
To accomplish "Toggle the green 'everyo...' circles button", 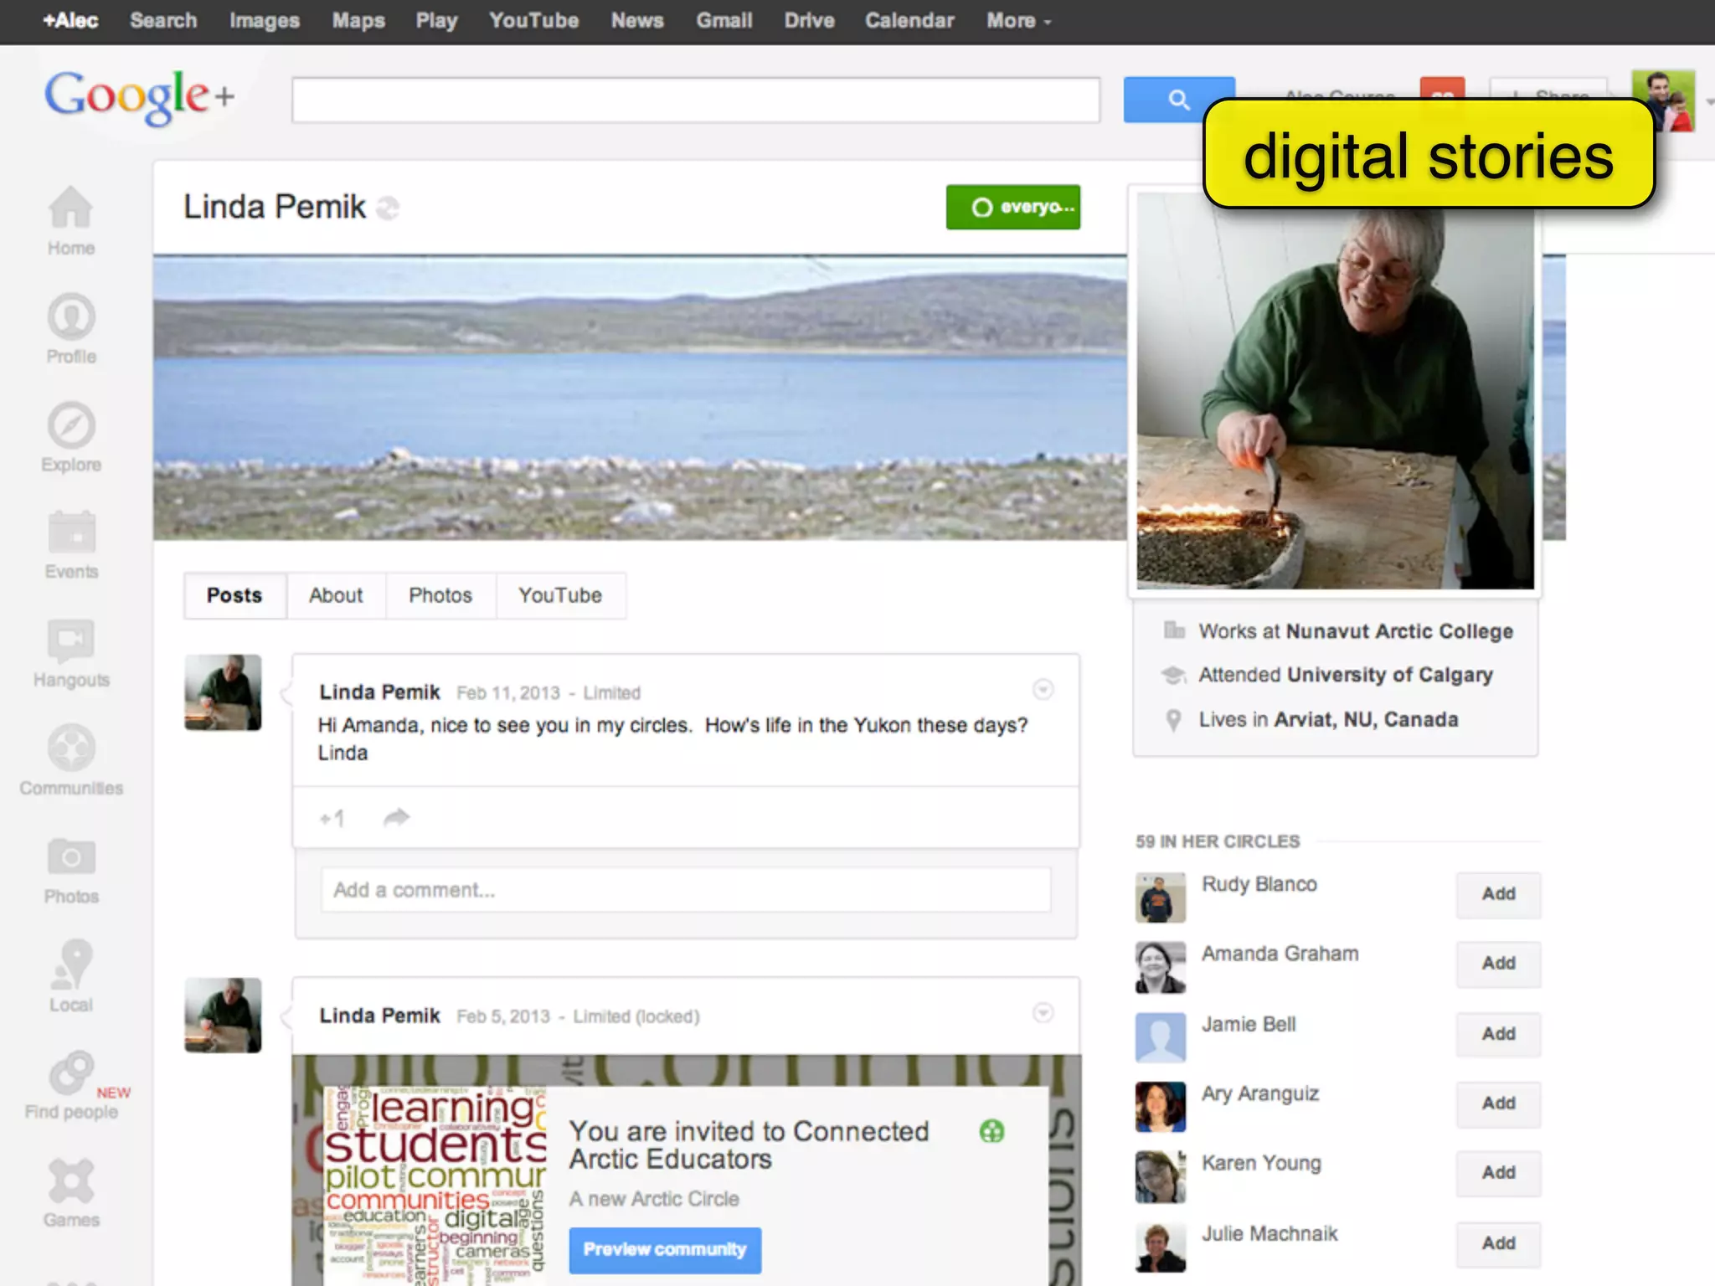I will [x=1012, y=207].
